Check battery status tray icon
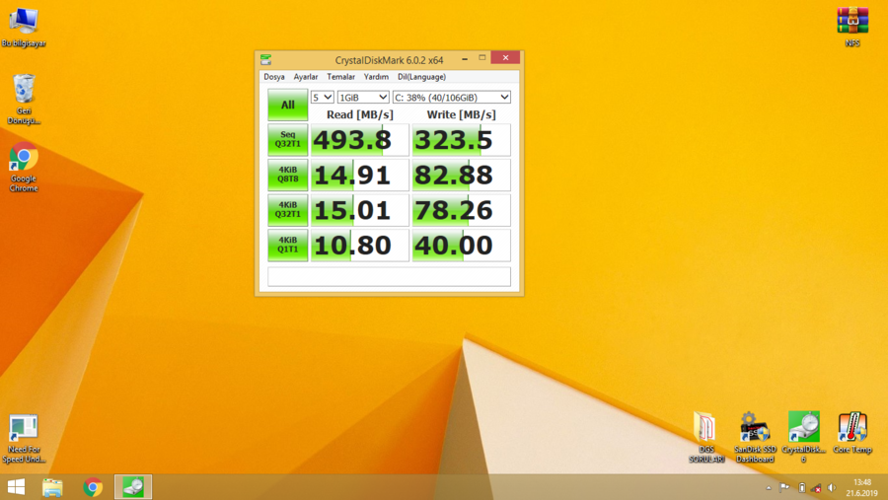Viewport: 888px width, 500px height. point(802,487)
